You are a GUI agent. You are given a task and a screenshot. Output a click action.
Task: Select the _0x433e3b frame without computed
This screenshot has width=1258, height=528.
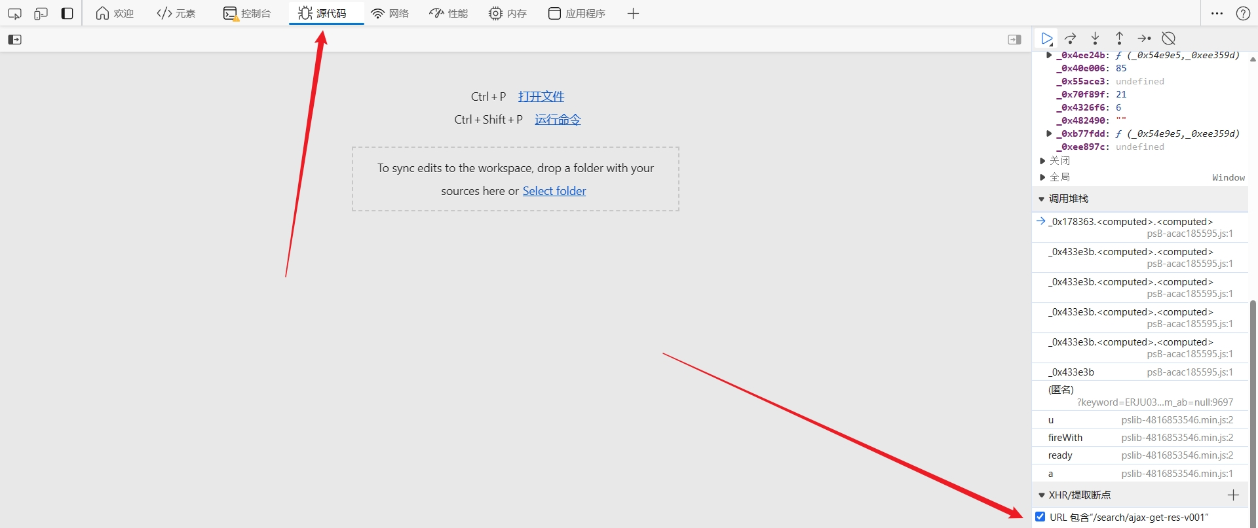(x=1140, y=372)
